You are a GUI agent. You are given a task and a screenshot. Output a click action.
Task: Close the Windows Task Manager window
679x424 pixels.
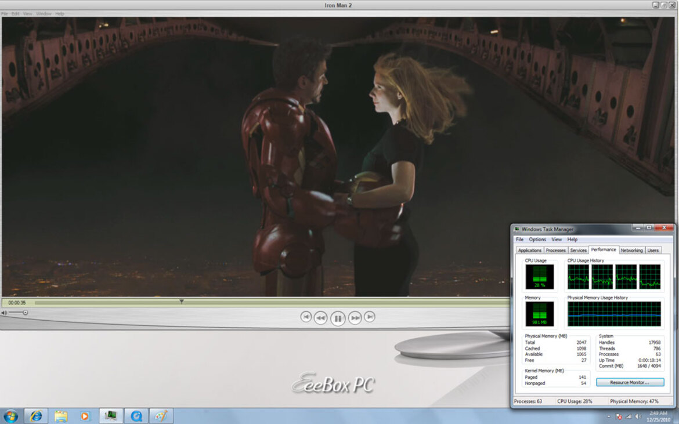[664, 227]
